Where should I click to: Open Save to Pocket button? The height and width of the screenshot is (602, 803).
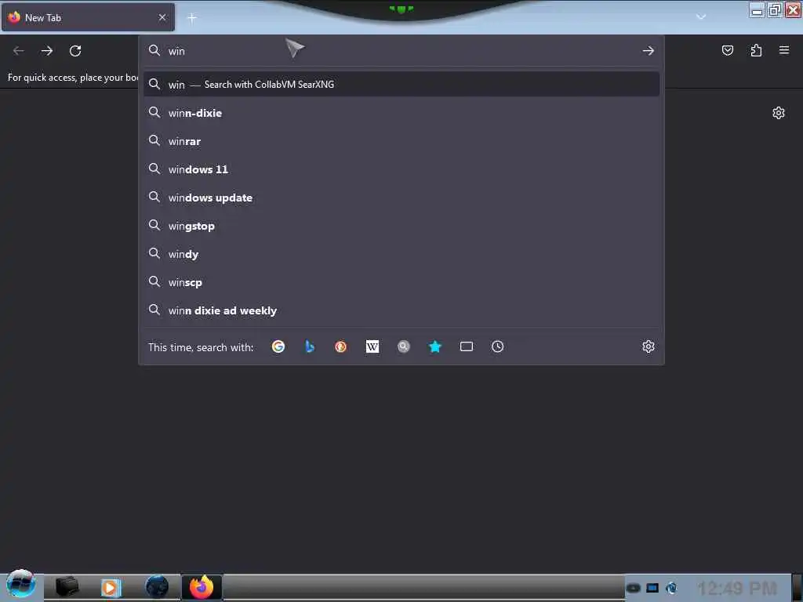pos(727,50)
